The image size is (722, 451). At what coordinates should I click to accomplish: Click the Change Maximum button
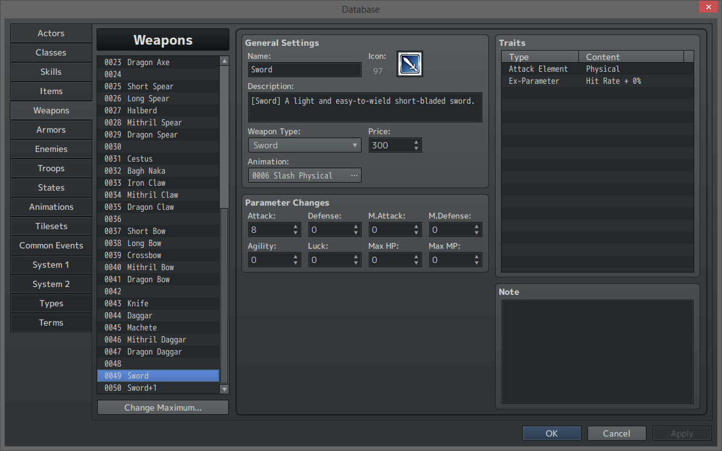tap(162, 407)
